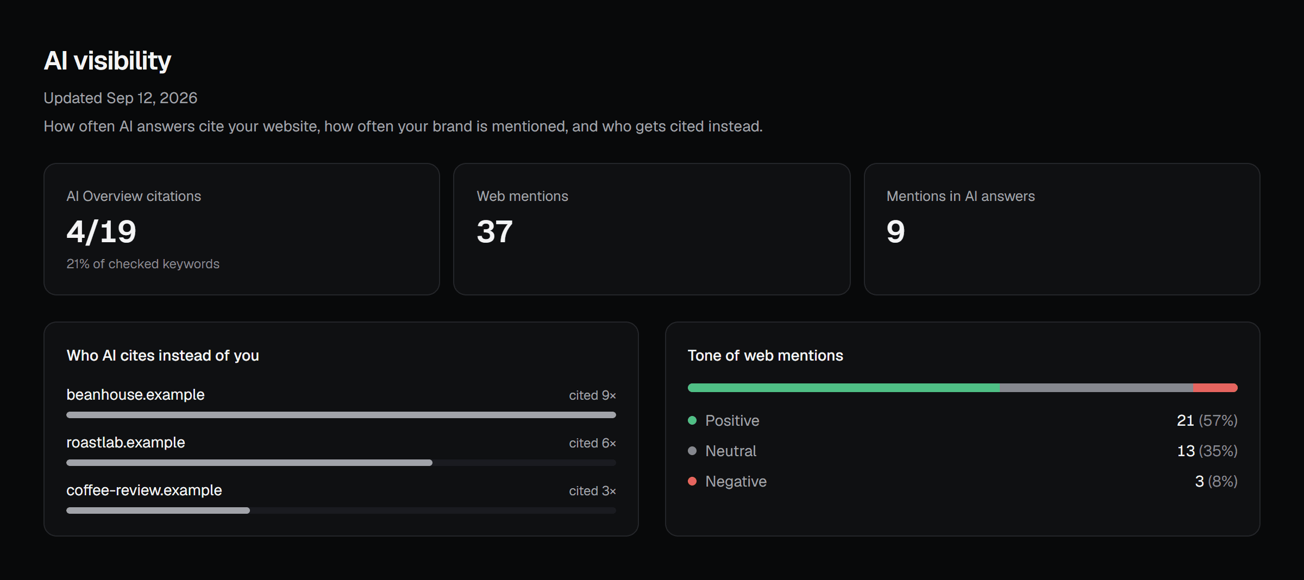Click the page description sentence

tap(403, 126)
